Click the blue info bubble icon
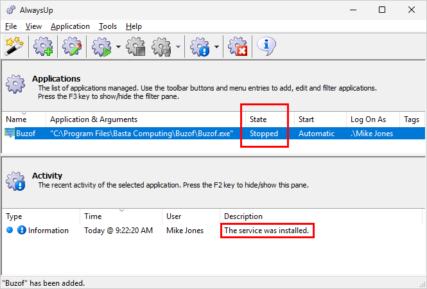The height and width of the screenshot is (289, 427). (266, 46)
